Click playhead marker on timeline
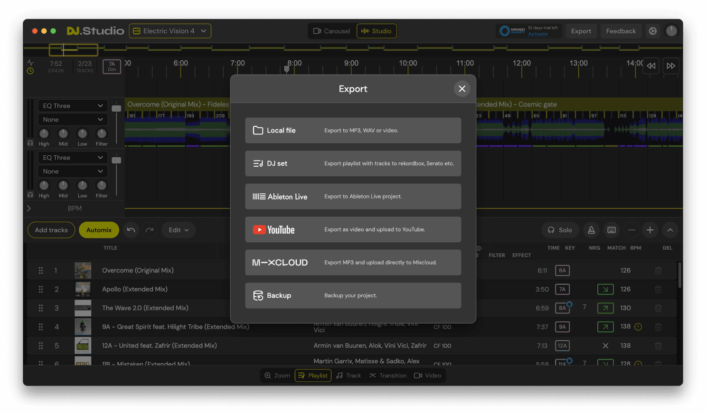Viewport: 706px width, 414px height. point(286,69)
